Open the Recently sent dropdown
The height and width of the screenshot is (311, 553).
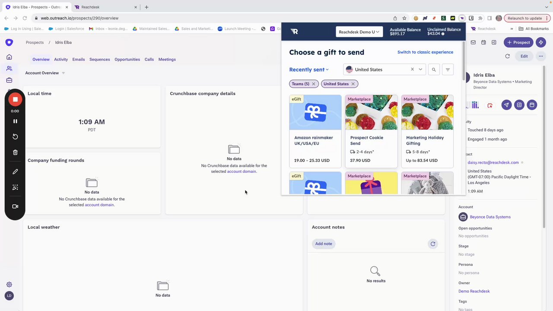pyautogui.click(x=309, y=70)
